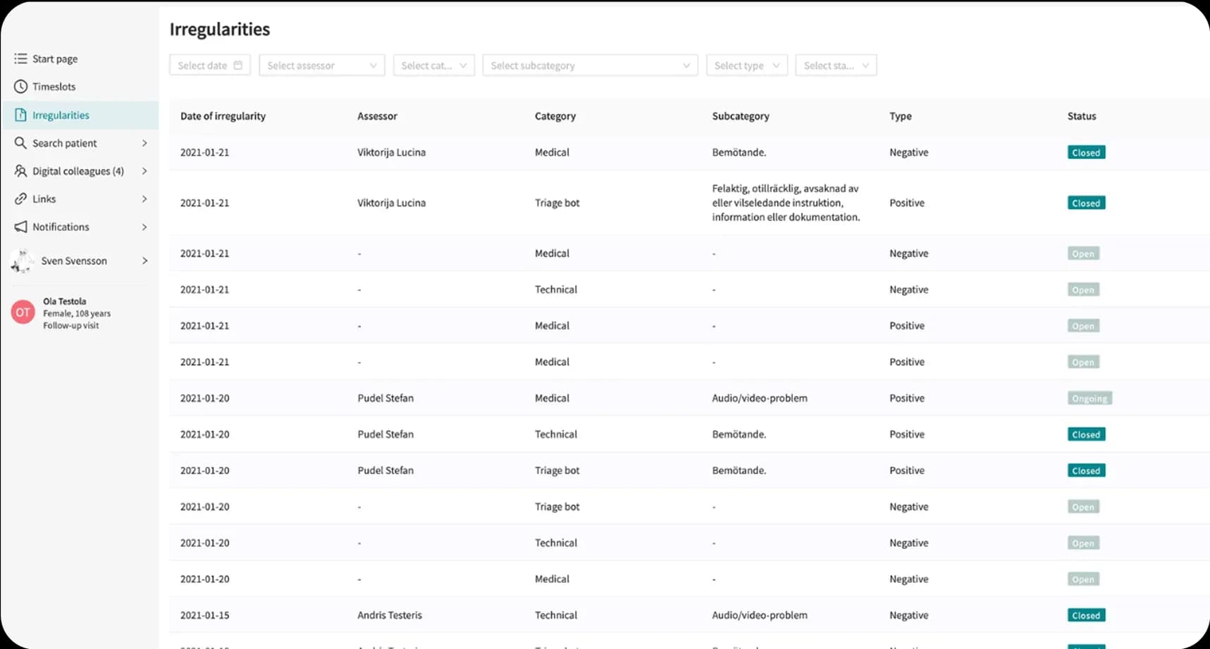
Task: Open the Select subcategory dropdown
Action: 590,65
